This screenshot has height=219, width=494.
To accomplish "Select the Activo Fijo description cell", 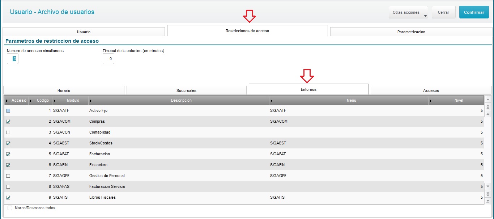I will point(179,110).
